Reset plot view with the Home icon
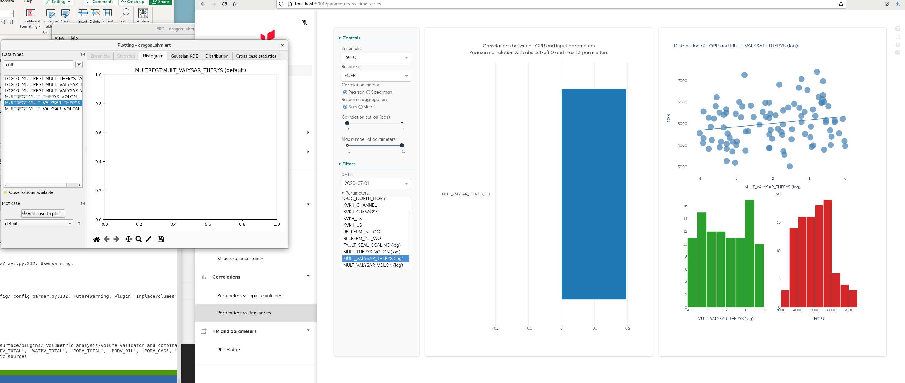This screenshot has width=905, height=383. point(97,239)
